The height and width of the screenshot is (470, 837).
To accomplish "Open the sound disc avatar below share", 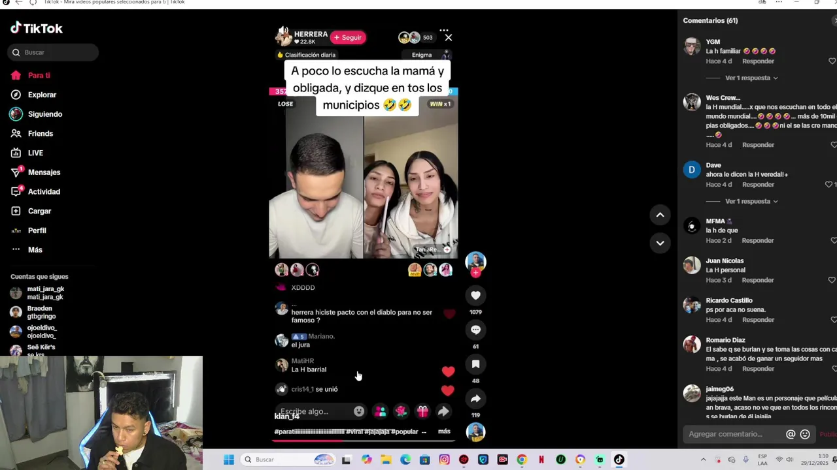I will pyautogui.click(x=475, y=431).
